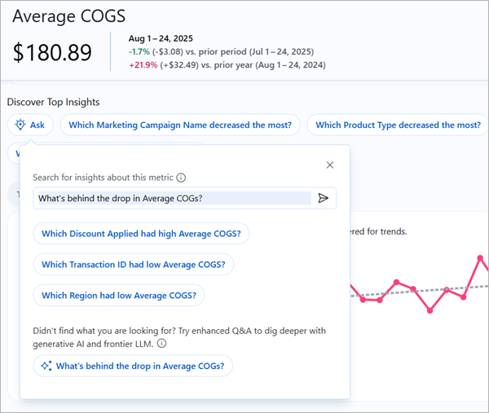This screenshot has height=413, width=489.
Task: Click the Ask lightbulb button
Action: 29,125
